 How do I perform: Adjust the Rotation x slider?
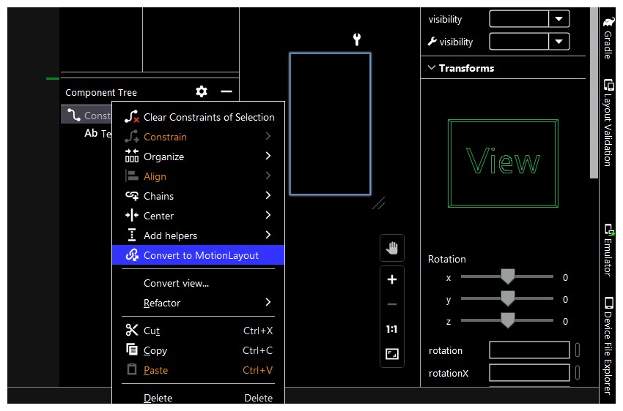coord(507,276)
